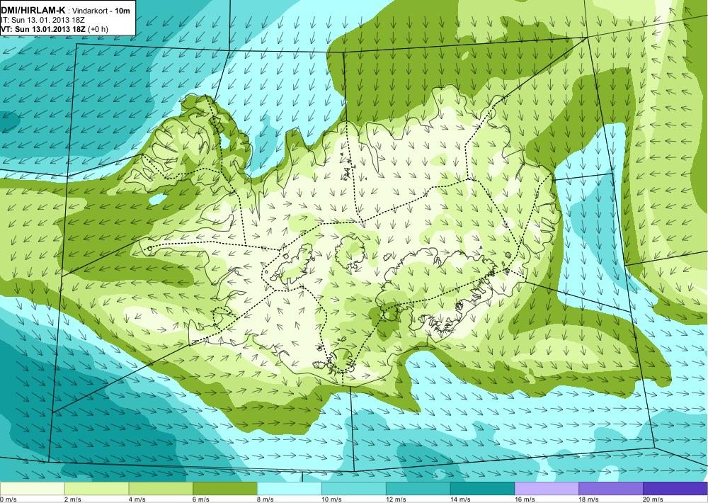This screenshot has height=503, width=708.
Task: Click the dark green 6–8 m/s legend swatch
Action: 225,489
